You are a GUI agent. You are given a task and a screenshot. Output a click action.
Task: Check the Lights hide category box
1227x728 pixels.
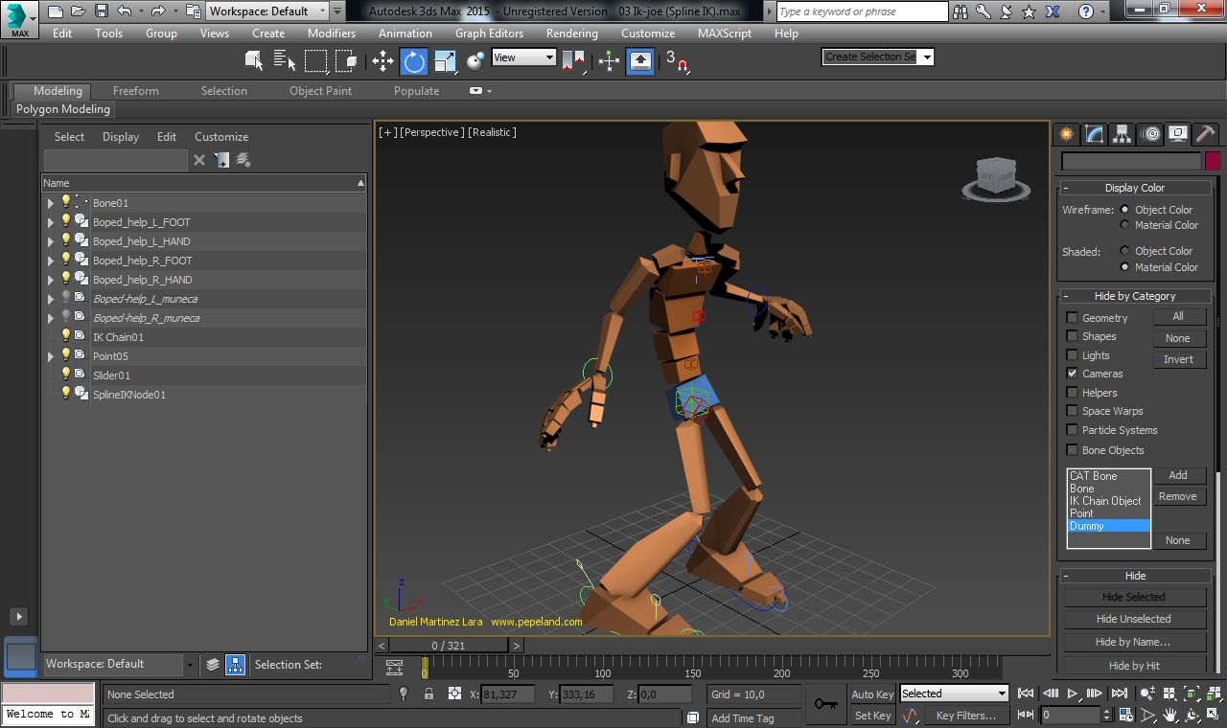(x=1072, y=354)
